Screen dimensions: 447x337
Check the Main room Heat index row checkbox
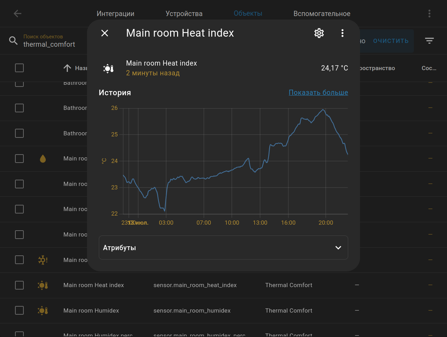(x=20, y=285)
